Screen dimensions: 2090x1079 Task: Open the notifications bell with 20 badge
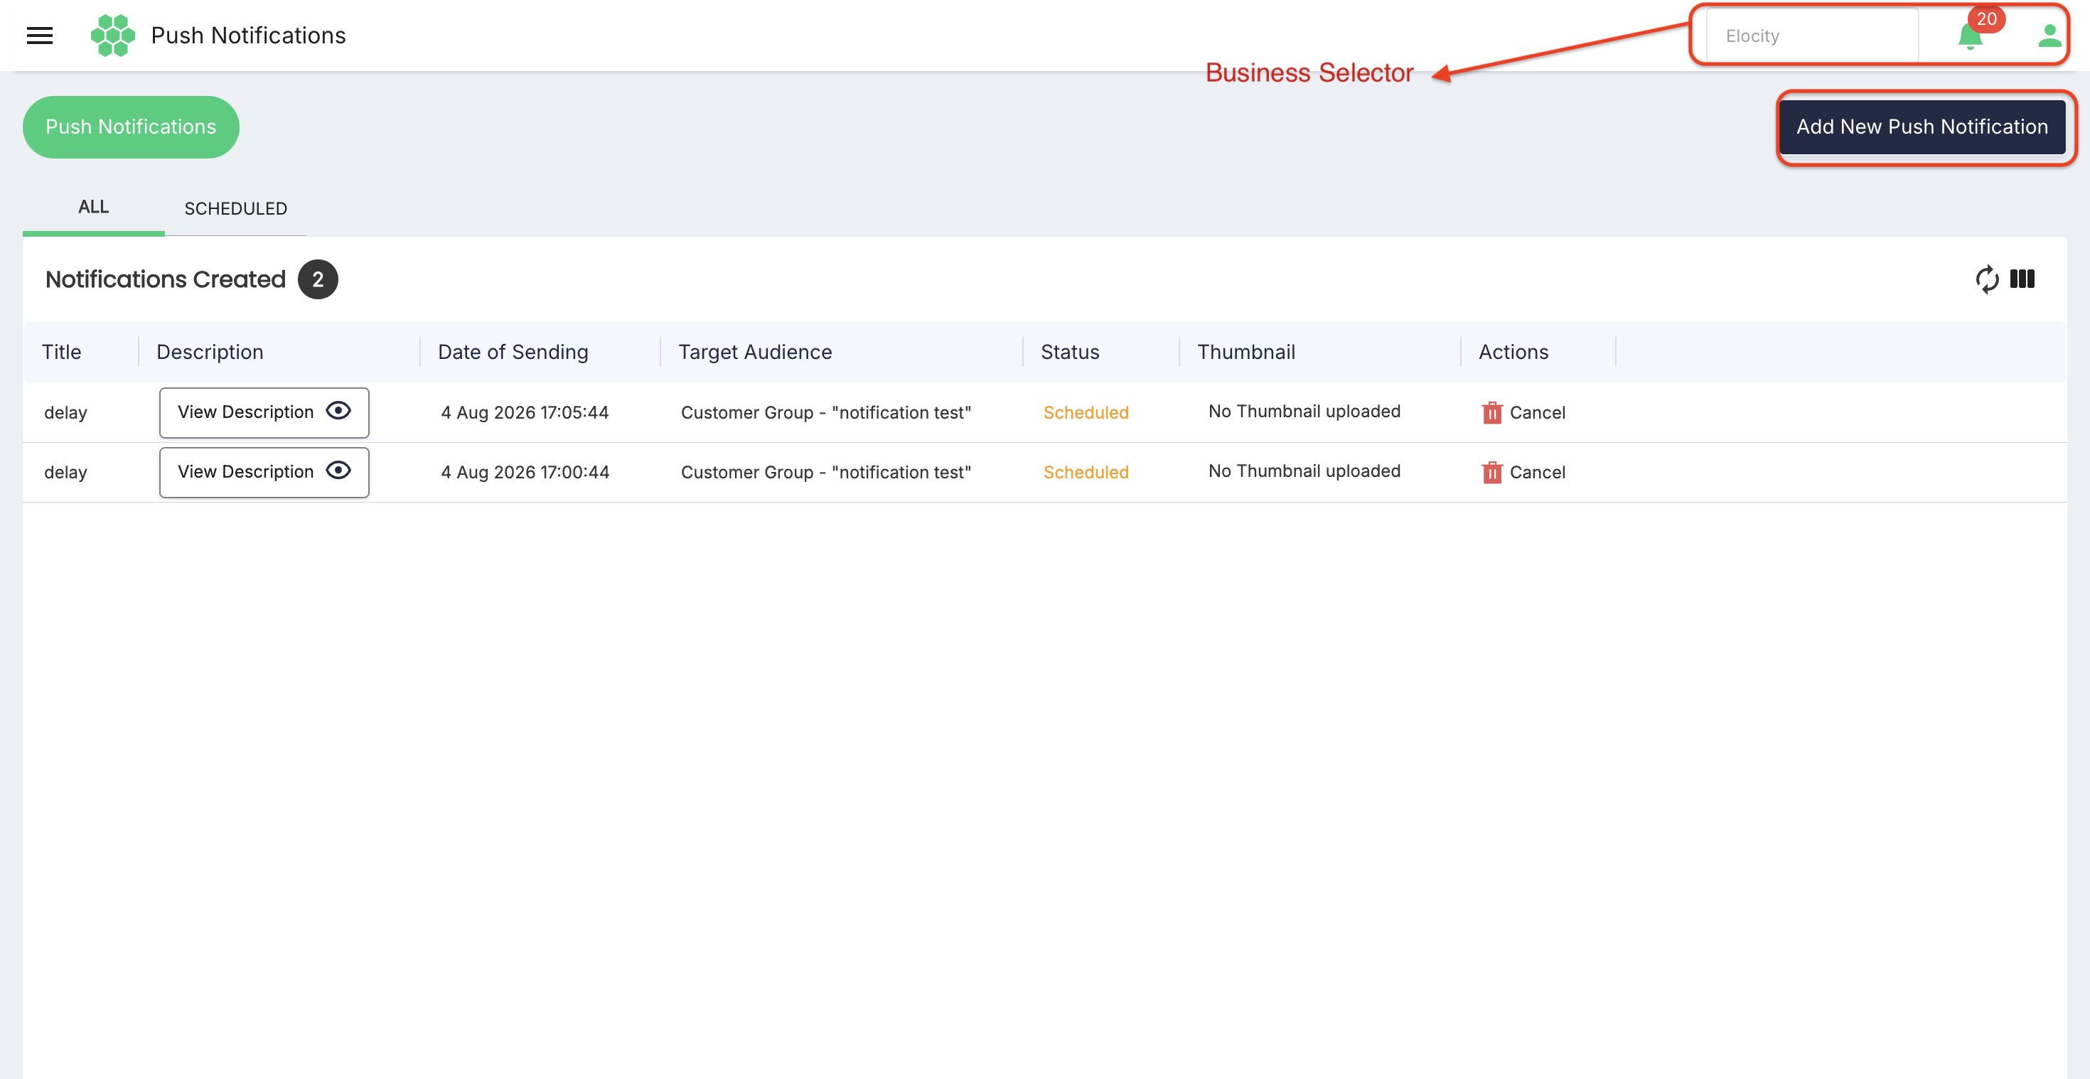(x=1970, y=36)
